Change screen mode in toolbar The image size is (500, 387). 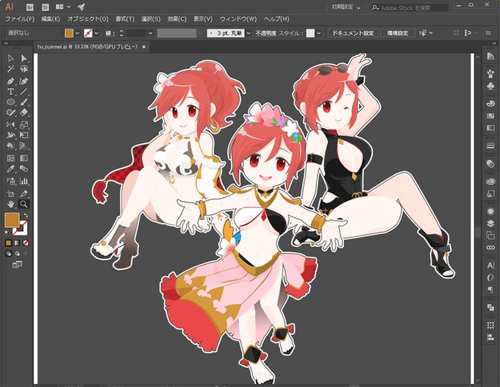[x=17, y=264]
